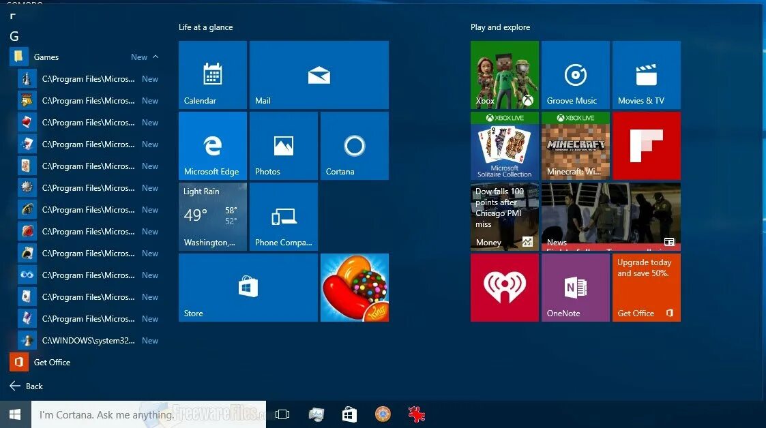Open the News tile
766x428 pixels.
tap(611, 217)
